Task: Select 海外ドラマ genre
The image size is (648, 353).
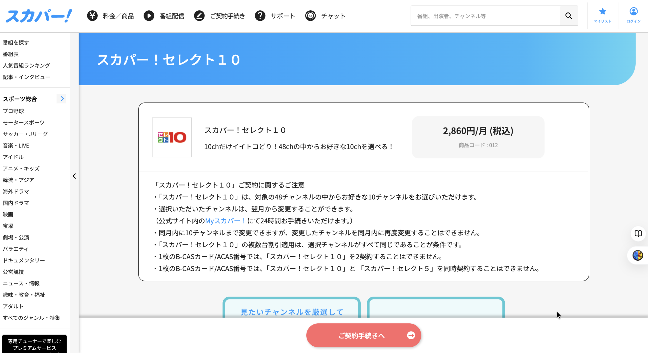Action: (x=16, y=191)
